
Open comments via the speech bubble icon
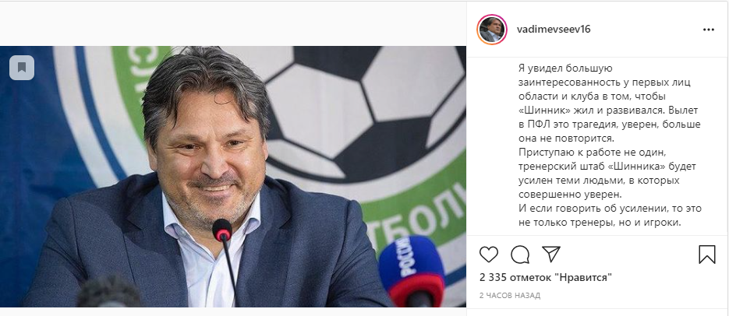519,255
